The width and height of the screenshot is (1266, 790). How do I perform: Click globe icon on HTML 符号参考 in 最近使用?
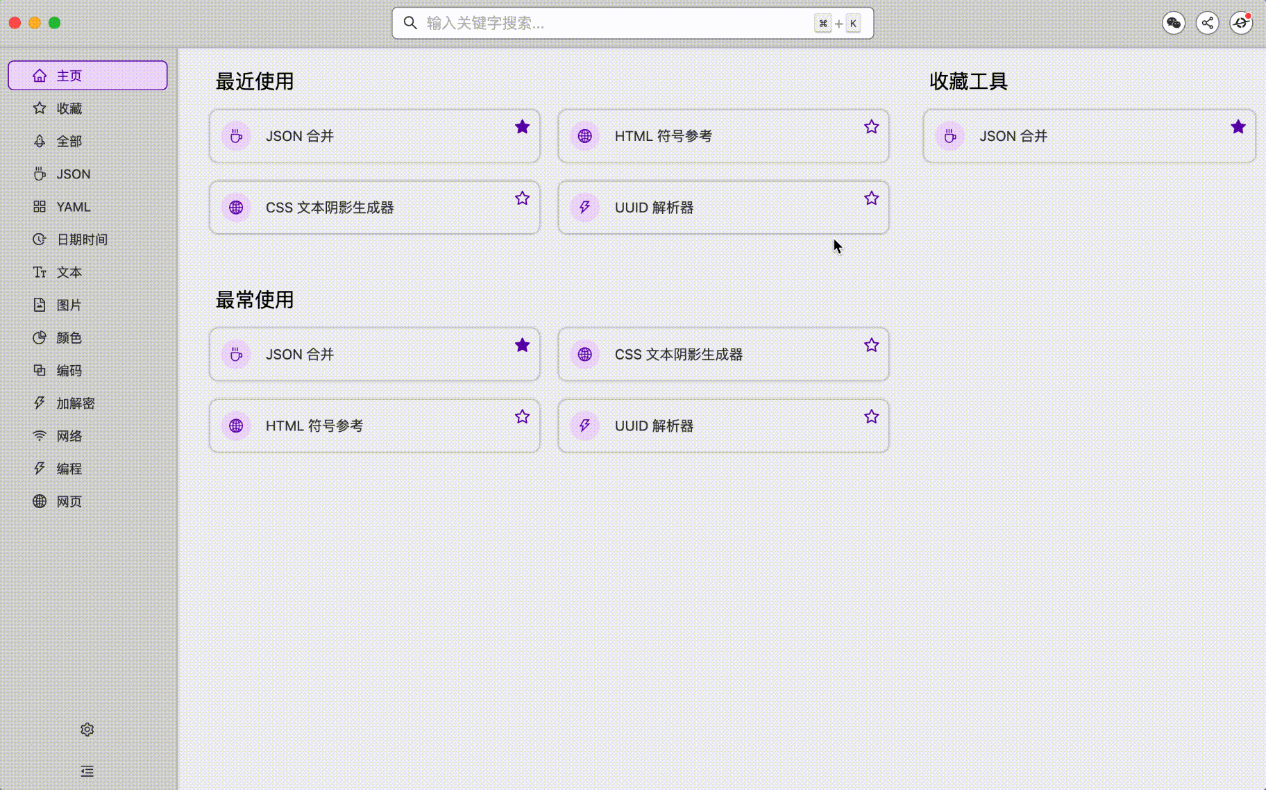tap(585, 136)
